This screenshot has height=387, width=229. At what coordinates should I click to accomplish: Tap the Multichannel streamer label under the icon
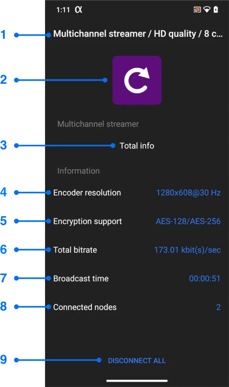(98, 124)
